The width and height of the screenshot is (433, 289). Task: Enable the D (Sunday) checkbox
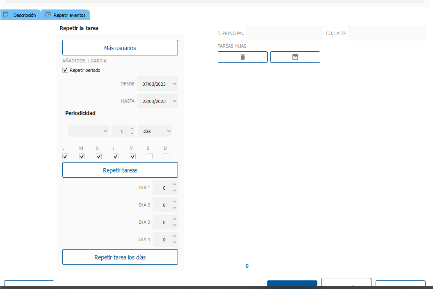166,156
